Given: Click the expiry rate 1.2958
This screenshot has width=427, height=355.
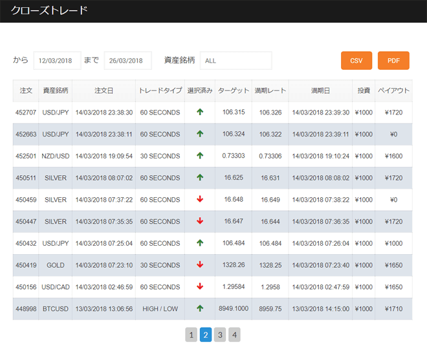Looking at the screenshot, I should pyautogui.click(x=270, y=287).
